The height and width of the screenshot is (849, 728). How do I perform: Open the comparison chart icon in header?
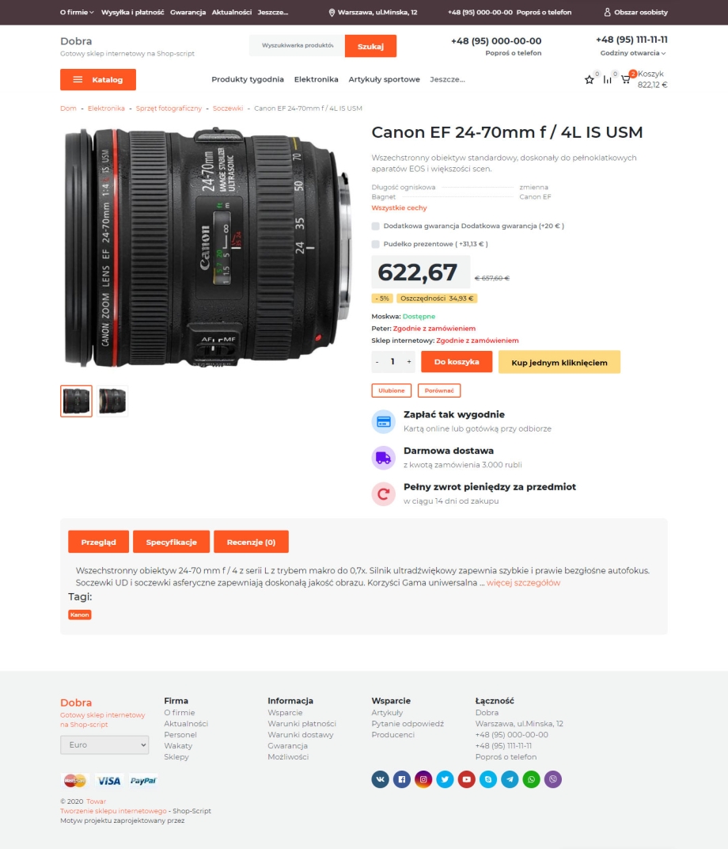click(608, 79)
